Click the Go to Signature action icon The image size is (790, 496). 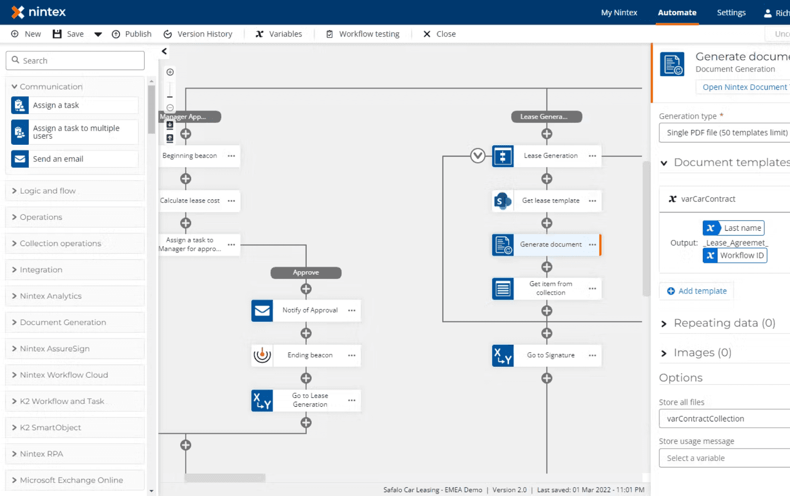[x=502, y=355]
